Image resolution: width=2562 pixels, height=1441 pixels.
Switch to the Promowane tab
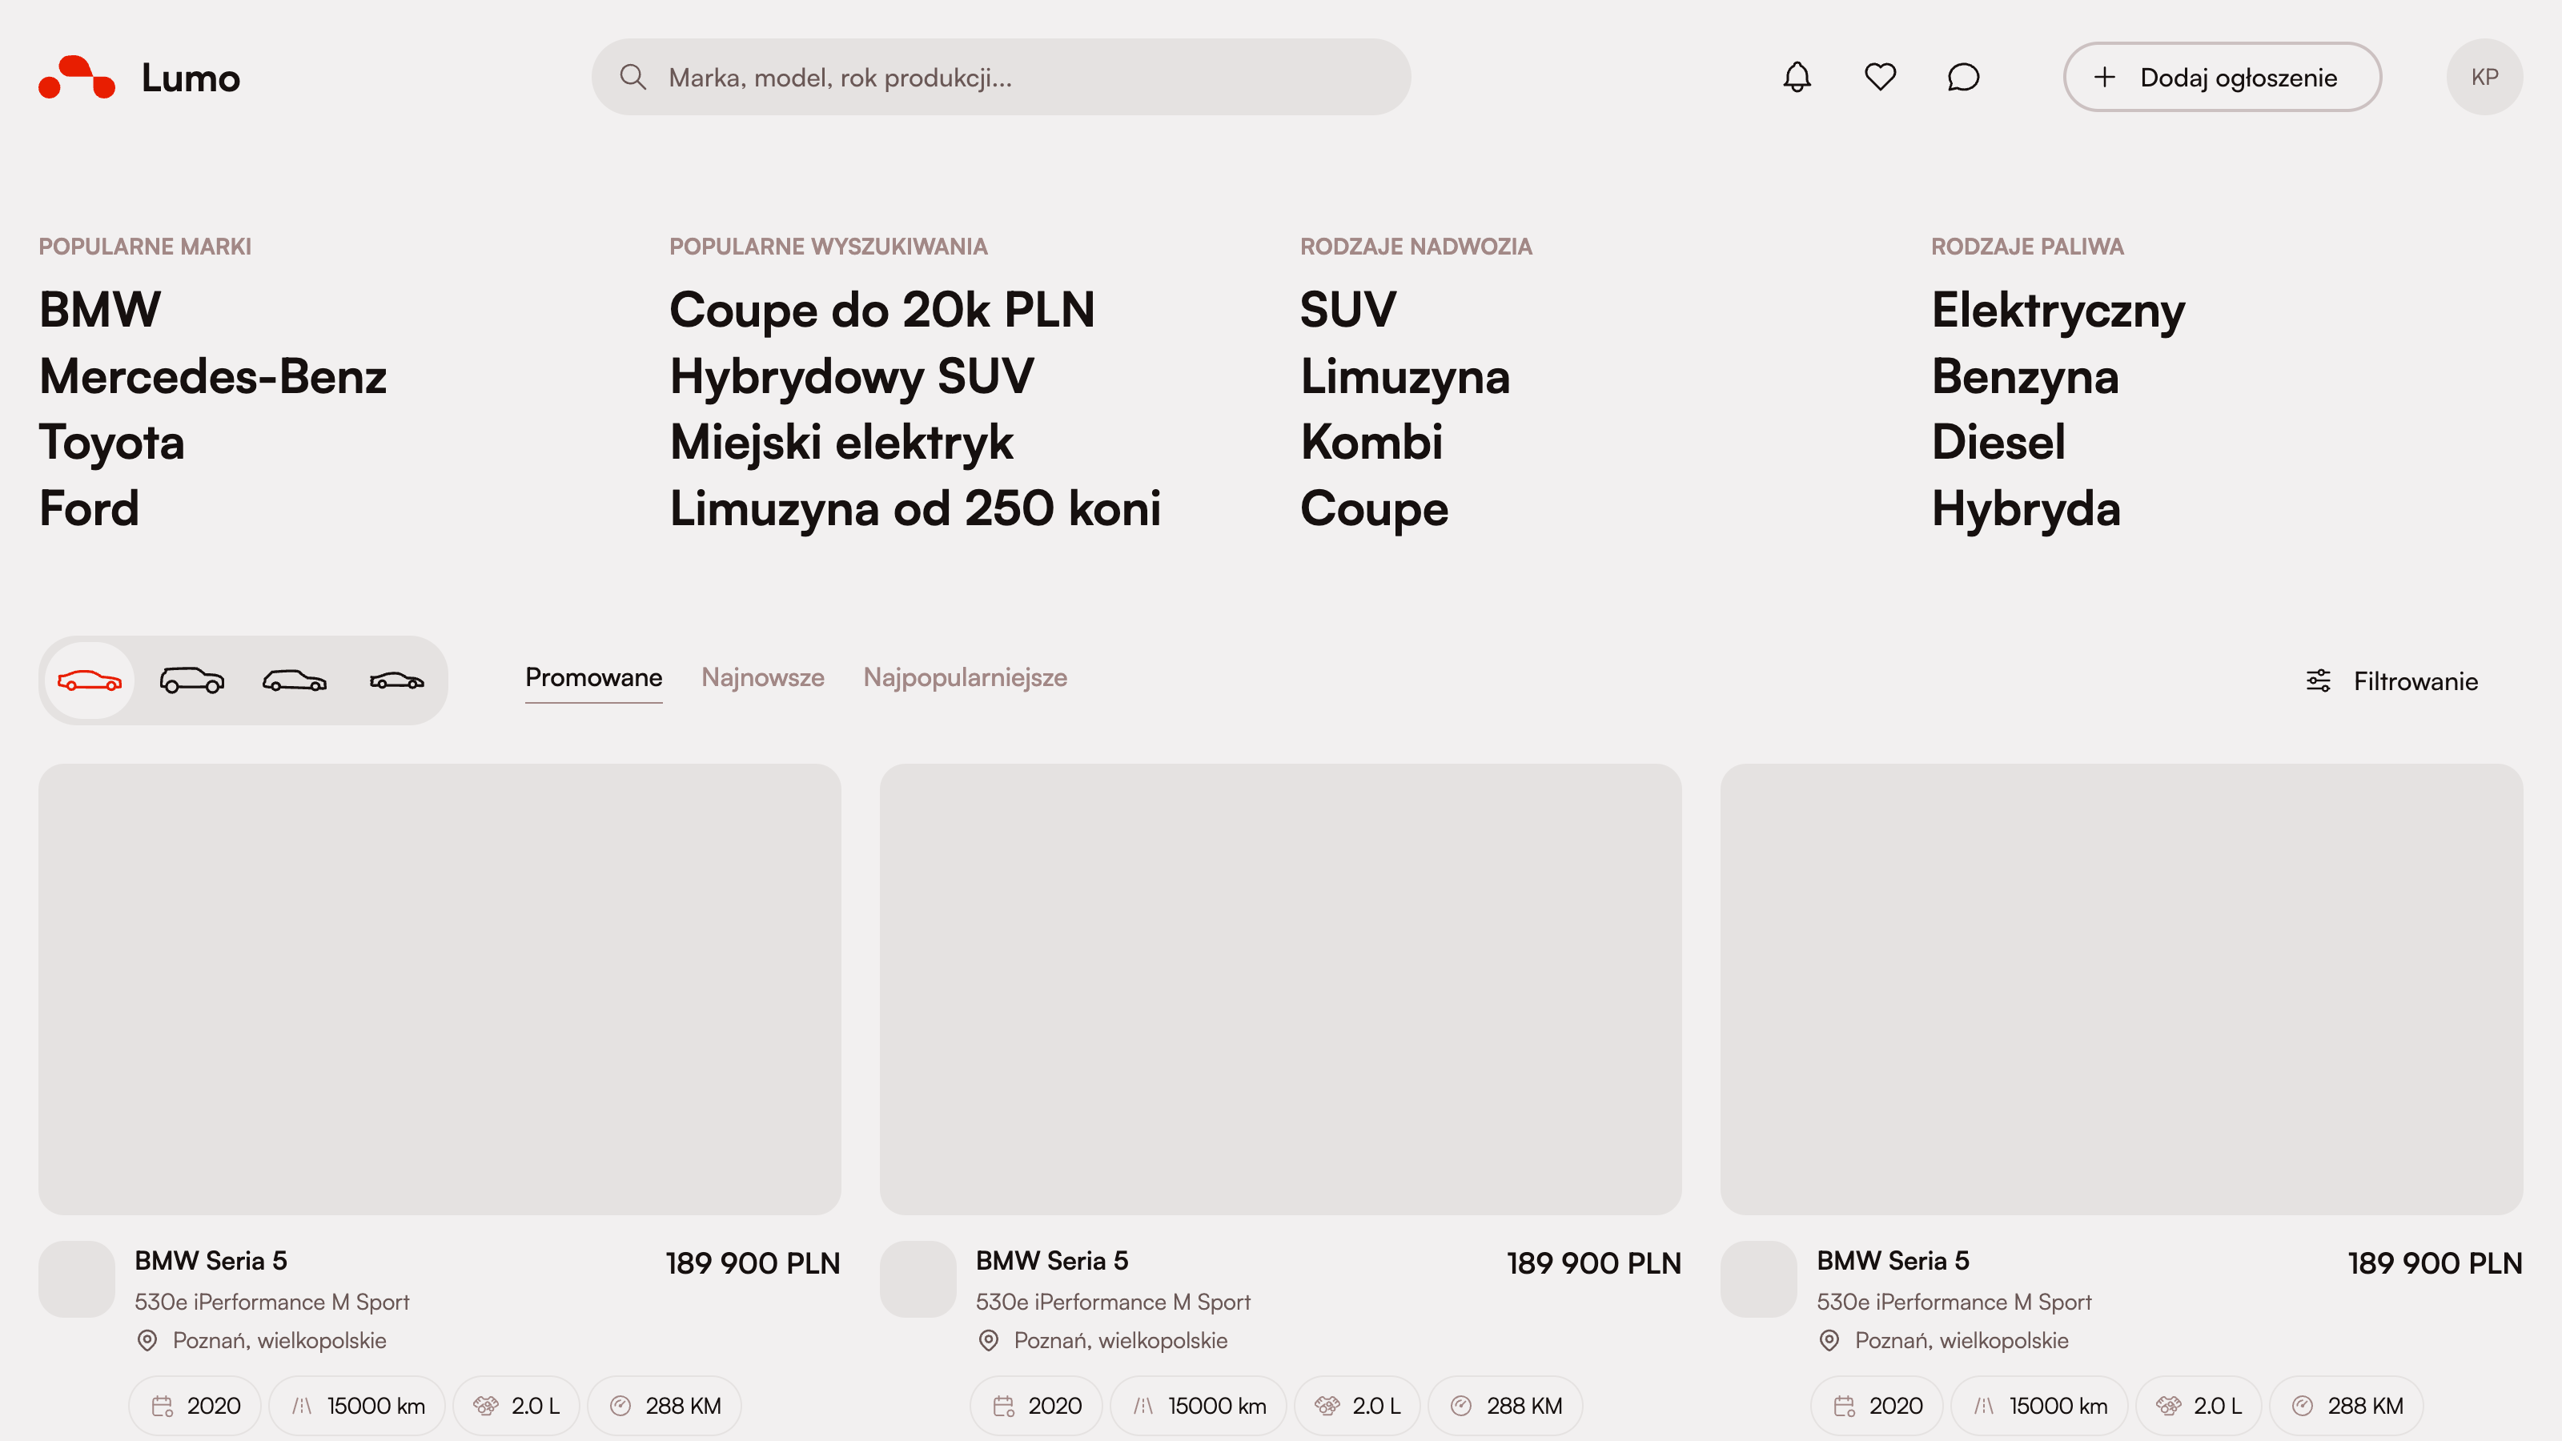[x=594, y=678]
